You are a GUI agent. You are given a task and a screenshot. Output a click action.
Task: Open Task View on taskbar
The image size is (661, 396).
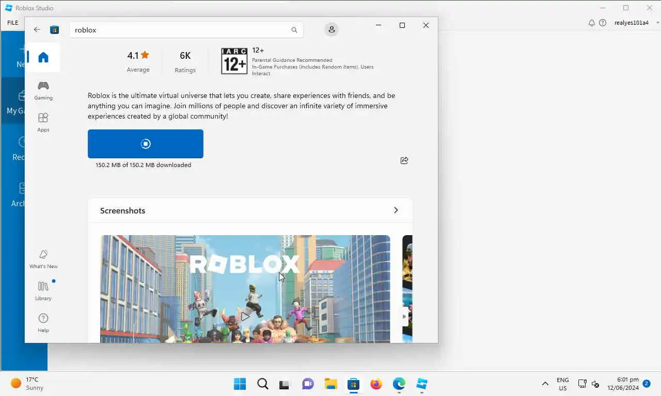pos(285,384)
